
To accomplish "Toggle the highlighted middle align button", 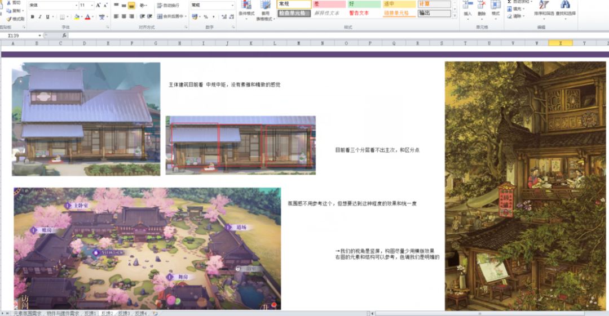I will [x=131, y=5].
